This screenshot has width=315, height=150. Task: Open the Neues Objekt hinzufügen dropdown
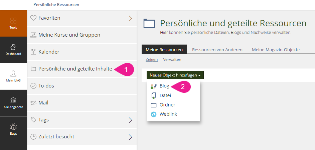(x=175, y=75)
